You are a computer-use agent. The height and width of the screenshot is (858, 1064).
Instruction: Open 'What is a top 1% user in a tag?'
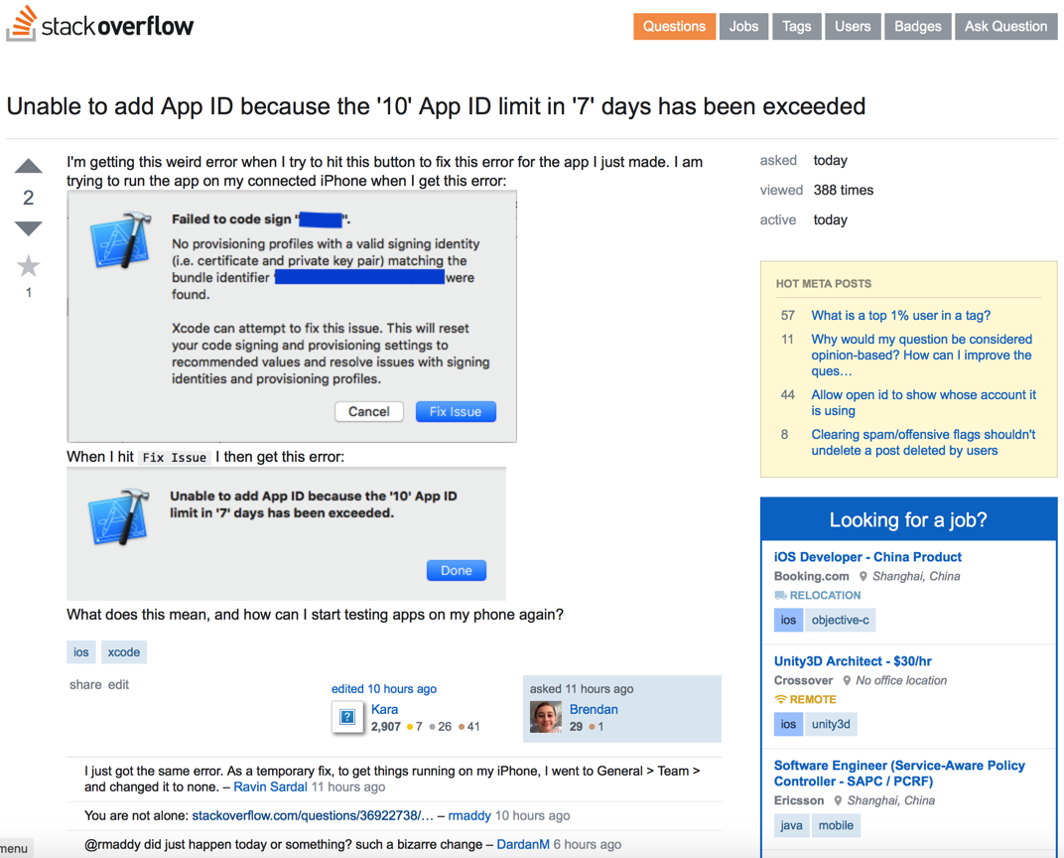pos(900,315)
